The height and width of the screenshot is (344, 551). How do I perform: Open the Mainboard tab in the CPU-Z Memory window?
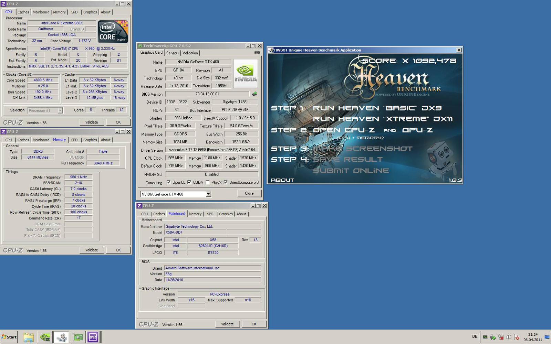click(x=41, y=140)
